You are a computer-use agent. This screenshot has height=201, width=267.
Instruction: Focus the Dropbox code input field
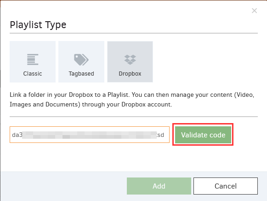point(90,135)
